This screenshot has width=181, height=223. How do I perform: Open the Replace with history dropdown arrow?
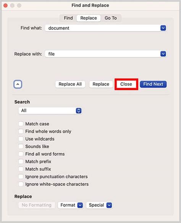(x=163, y=54)
